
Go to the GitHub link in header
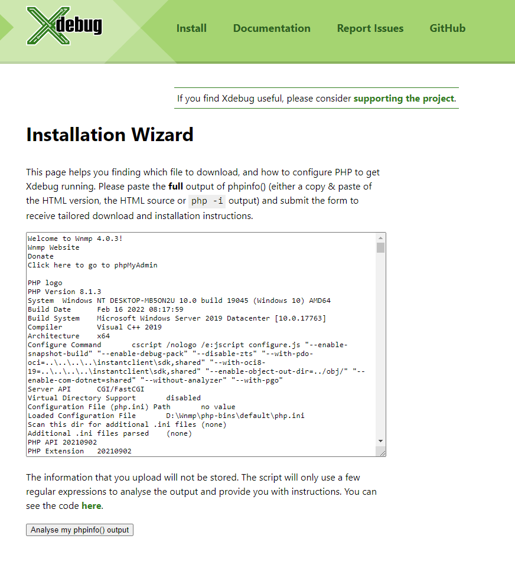coord(447,28)
